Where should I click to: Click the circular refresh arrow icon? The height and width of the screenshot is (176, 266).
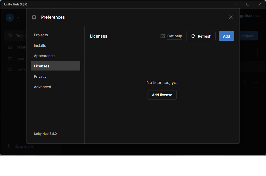[193, 36]
